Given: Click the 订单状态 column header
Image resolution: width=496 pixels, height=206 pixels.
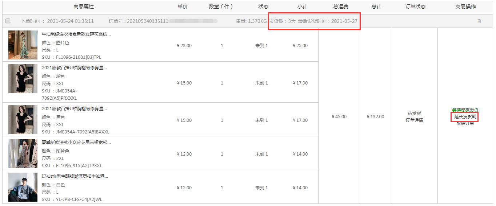Looking at the screenshot, I should 415,7.
